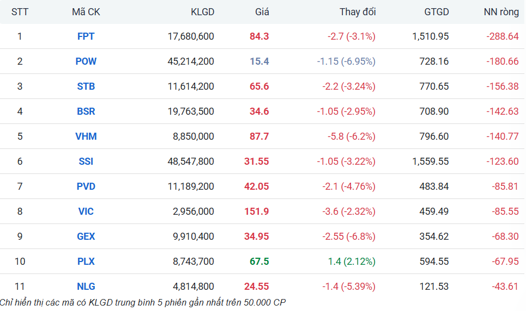Image resolution: width=526 pixels, height=311 pixels.
Task: Open the SSI stock code link
Action: [x=86, y=161]
